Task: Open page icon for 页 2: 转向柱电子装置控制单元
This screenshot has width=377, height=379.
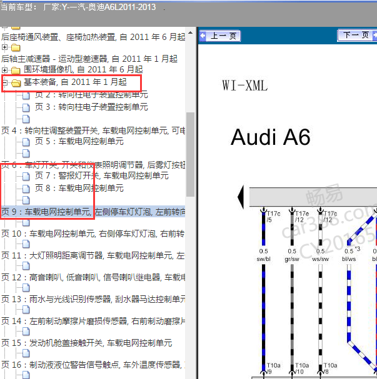Action: point(26,96)
